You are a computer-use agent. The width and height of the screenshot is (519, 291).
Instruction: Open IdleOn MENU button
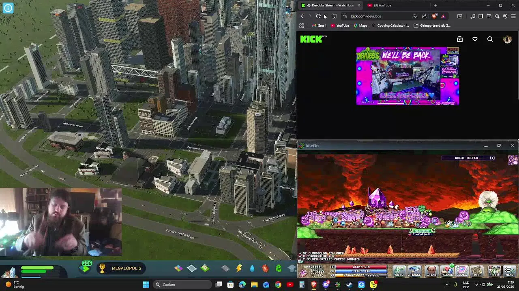click(510, 271)
